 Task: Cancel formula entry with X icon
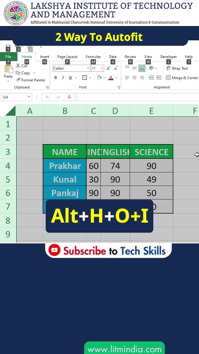[47, 97]
